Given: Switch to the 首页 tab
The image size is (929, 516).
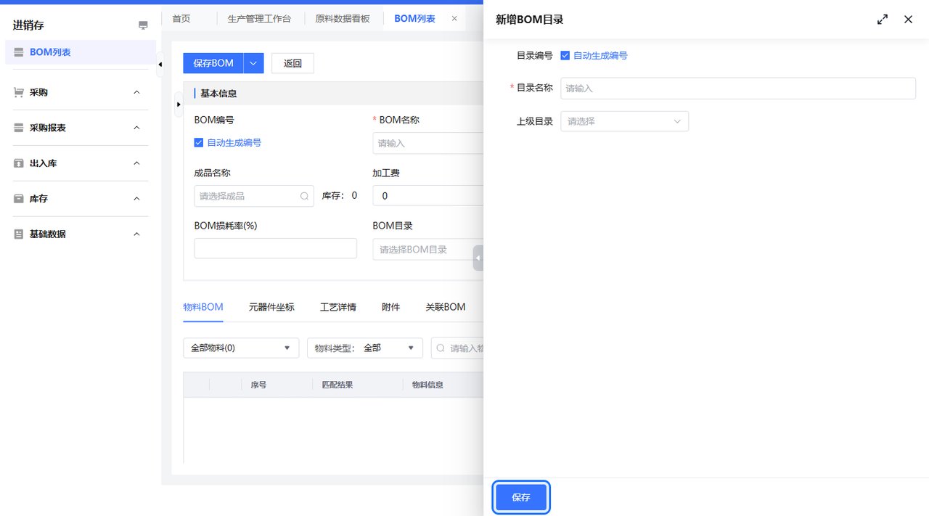Looking at the screenshot, I should pyautogui.click(x=181, y=19).
